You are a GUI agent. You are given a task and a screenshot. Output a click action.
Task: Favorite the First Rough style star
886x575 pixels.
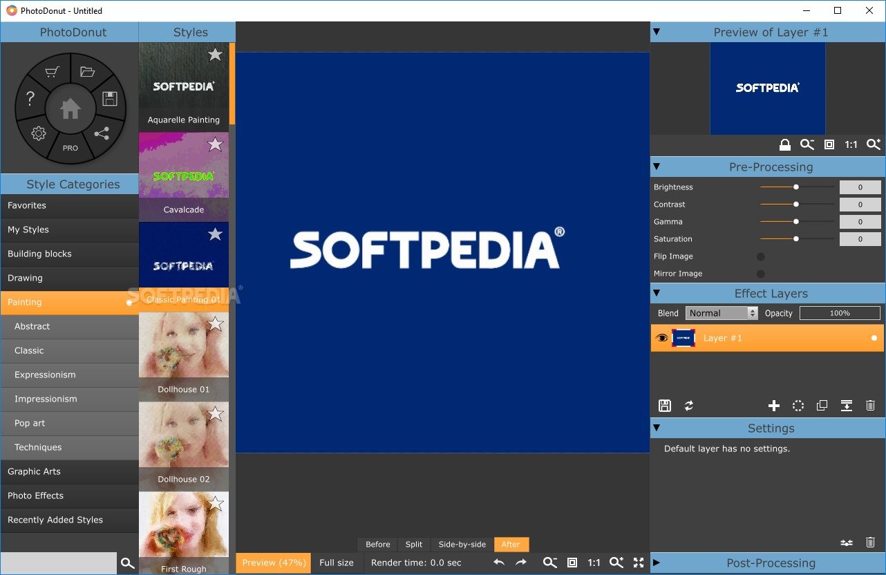coord(216,503)
